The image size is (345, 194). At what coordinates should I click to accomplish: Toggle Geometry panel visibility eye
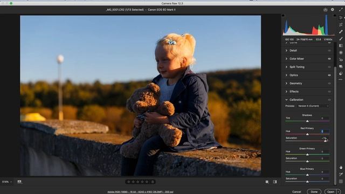pyautogui.click(x=329, y=84)
